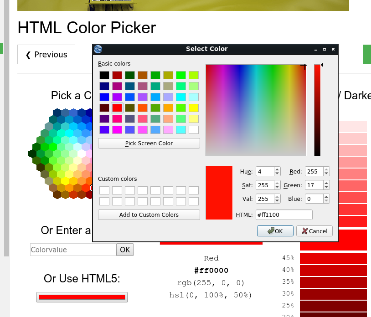The height and width of the screenshot is (317, 371).
Task: Click the #ff0000 hex color text
Action: pyautogui.click(x=211, y=270)
